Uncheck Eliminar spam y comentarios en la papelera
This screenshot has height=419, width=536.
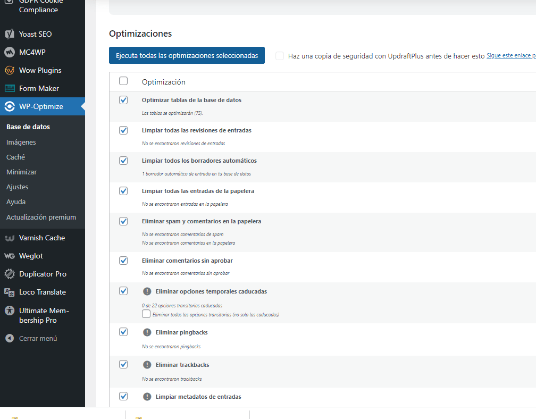(123, 221)
